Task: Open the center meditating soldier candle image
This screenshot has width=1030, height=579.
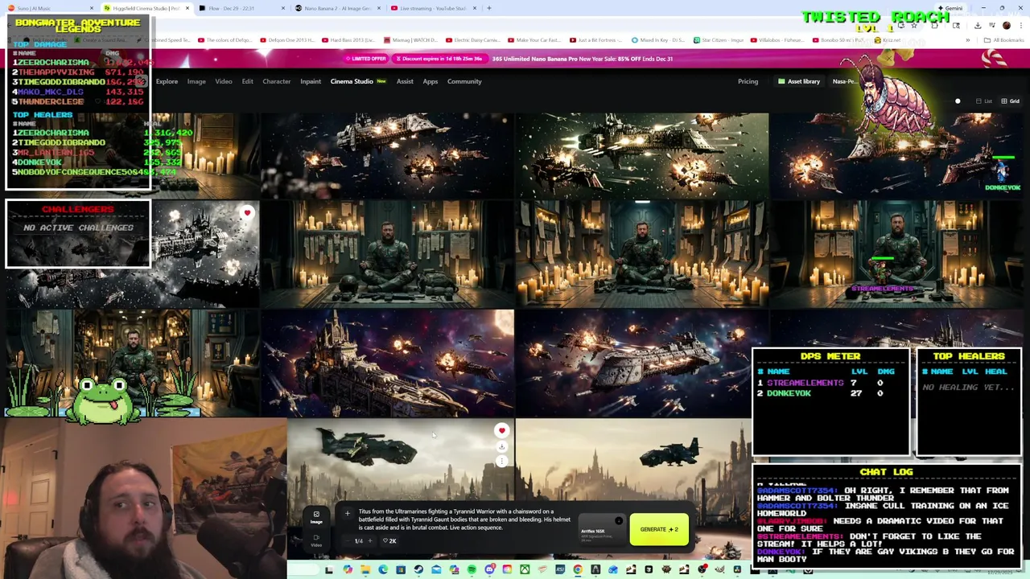Action: point(641,254)
